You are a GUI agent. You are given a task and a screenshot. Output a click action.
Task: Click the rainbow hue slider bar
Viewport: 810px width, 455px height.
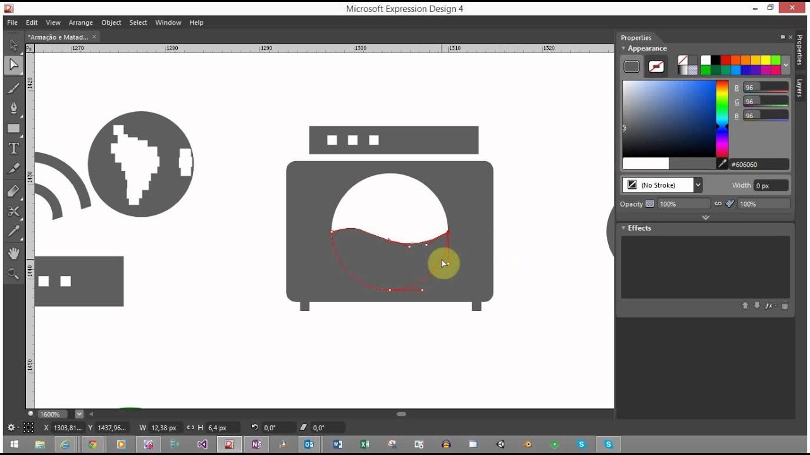[722, 118]
